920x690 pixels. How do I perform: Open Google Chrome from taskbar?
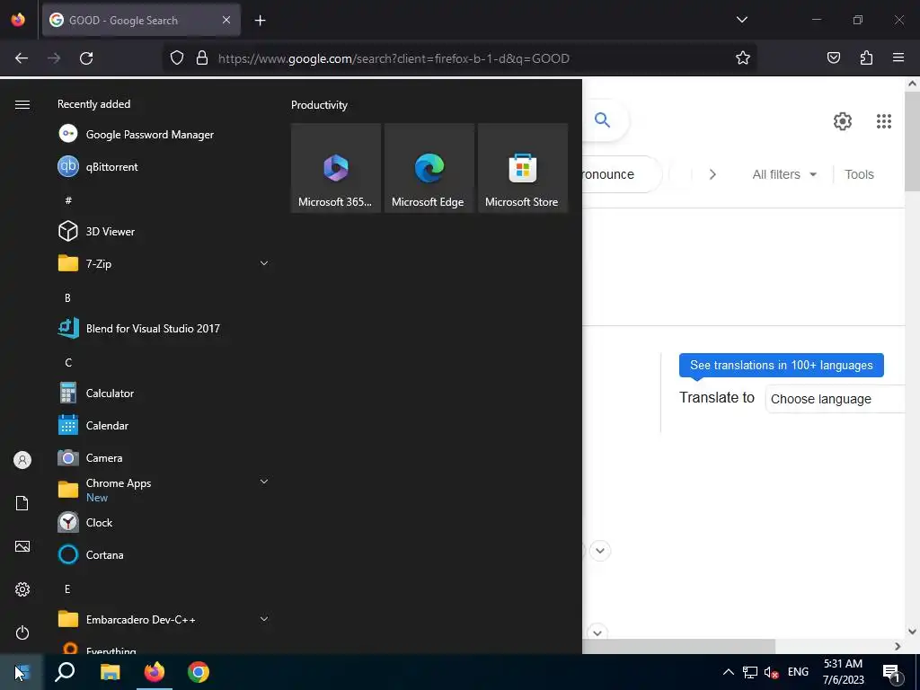tap(199, 672)
